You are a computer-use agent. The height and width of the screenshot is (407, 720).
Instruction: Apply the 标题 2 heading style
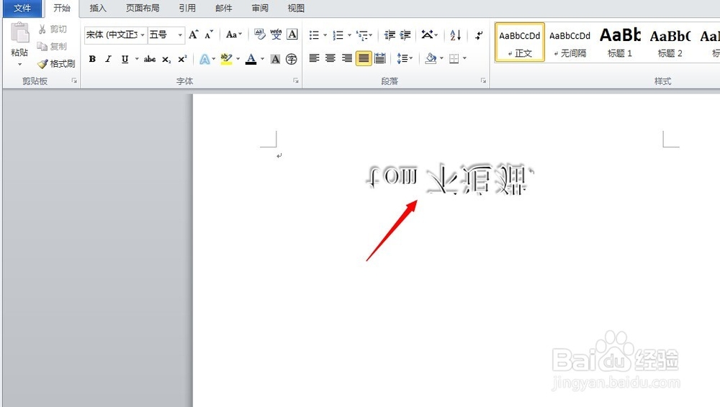pyautogui.click(x=670, y=42)
